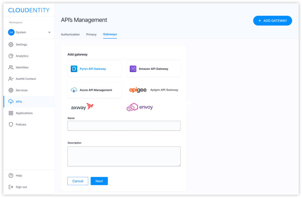Click the Cloudentity logo
Screen dimensions: 302x198
pyautogui.click(x=29, y=10)
